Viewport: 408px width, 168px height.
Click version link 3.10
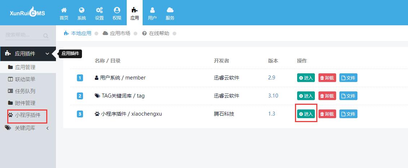click(x=273, y=96)
